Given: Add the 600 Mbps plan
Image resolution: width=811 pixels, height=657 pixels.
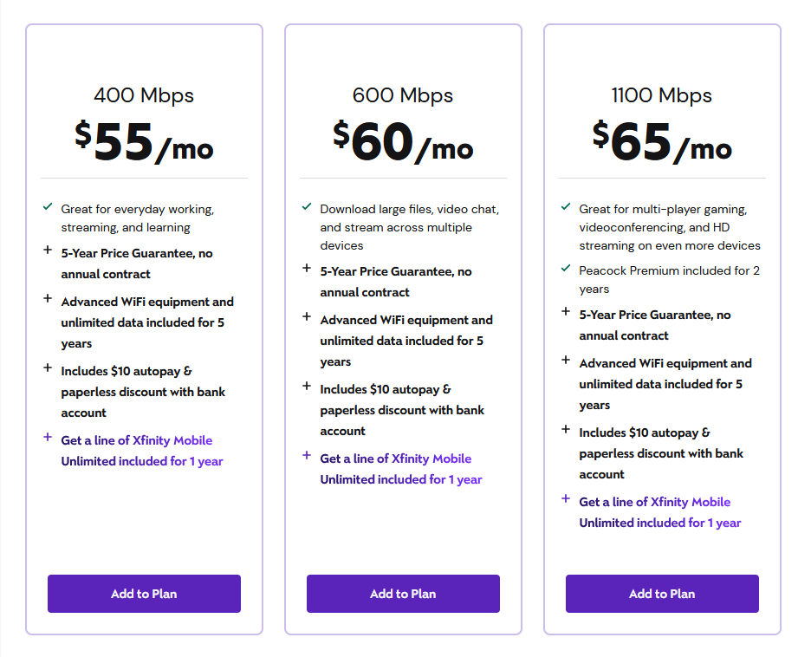Looking at the screenshot, I should tap(403, 594).
